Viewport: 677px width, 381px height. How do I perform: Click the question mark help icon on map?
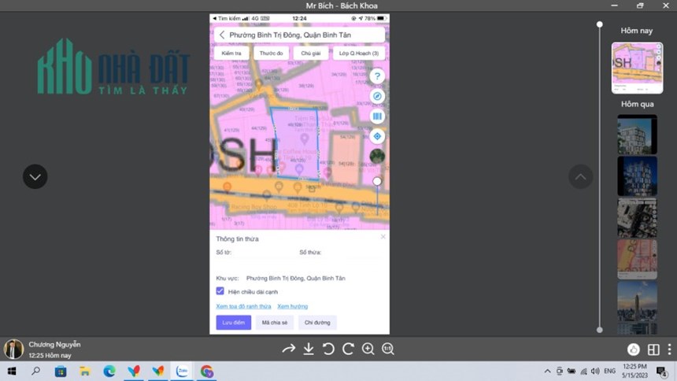click(x=377, y=76)
